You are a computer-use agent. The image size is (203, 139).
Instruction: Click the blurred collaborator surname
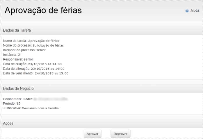50,99
